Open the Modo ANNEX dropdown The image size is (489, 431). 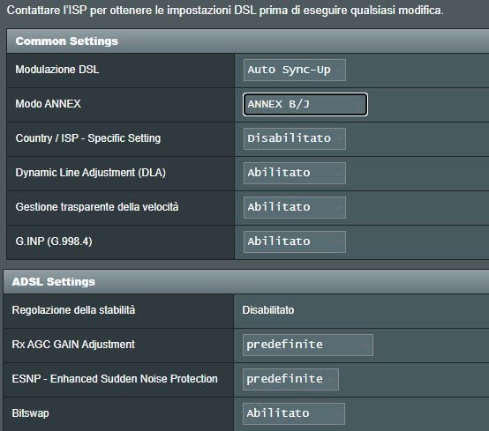pos(305,104)
